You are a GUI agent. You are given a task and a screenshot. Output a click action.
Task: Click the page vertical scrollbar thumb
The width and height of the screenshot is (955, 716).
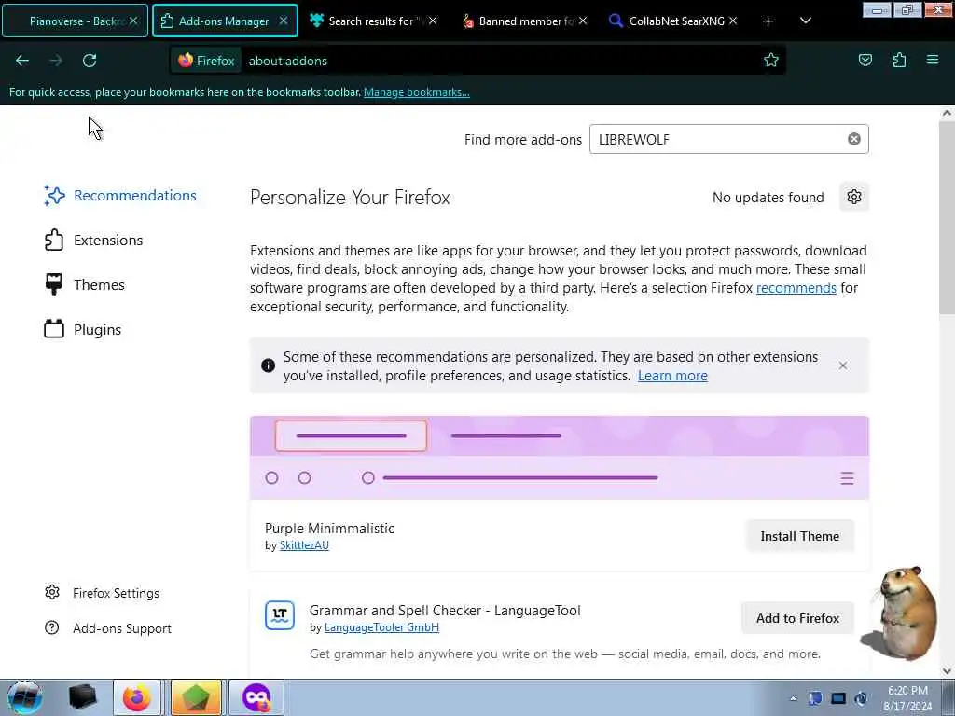947,216
